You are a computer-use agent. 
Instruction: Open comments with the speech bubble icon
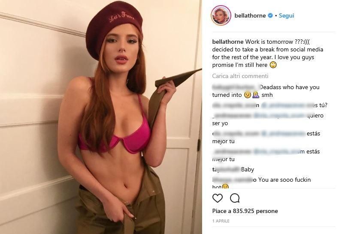point(235,198)
